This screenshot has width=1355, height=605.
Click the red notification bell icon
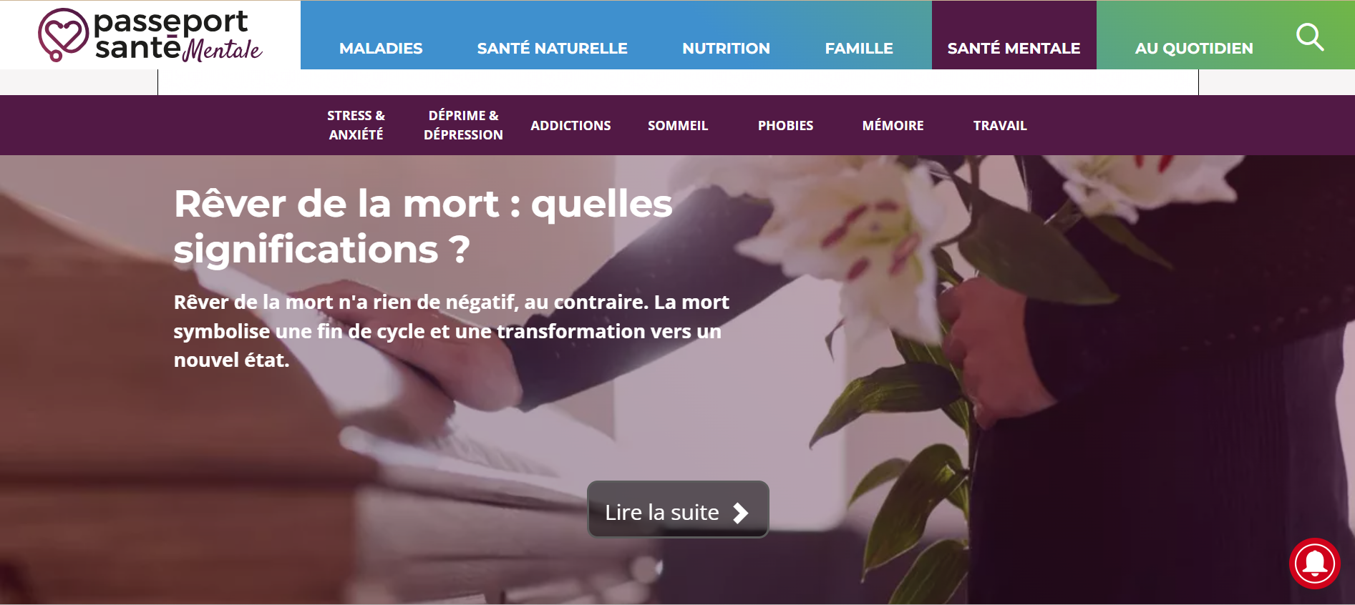1315,564
